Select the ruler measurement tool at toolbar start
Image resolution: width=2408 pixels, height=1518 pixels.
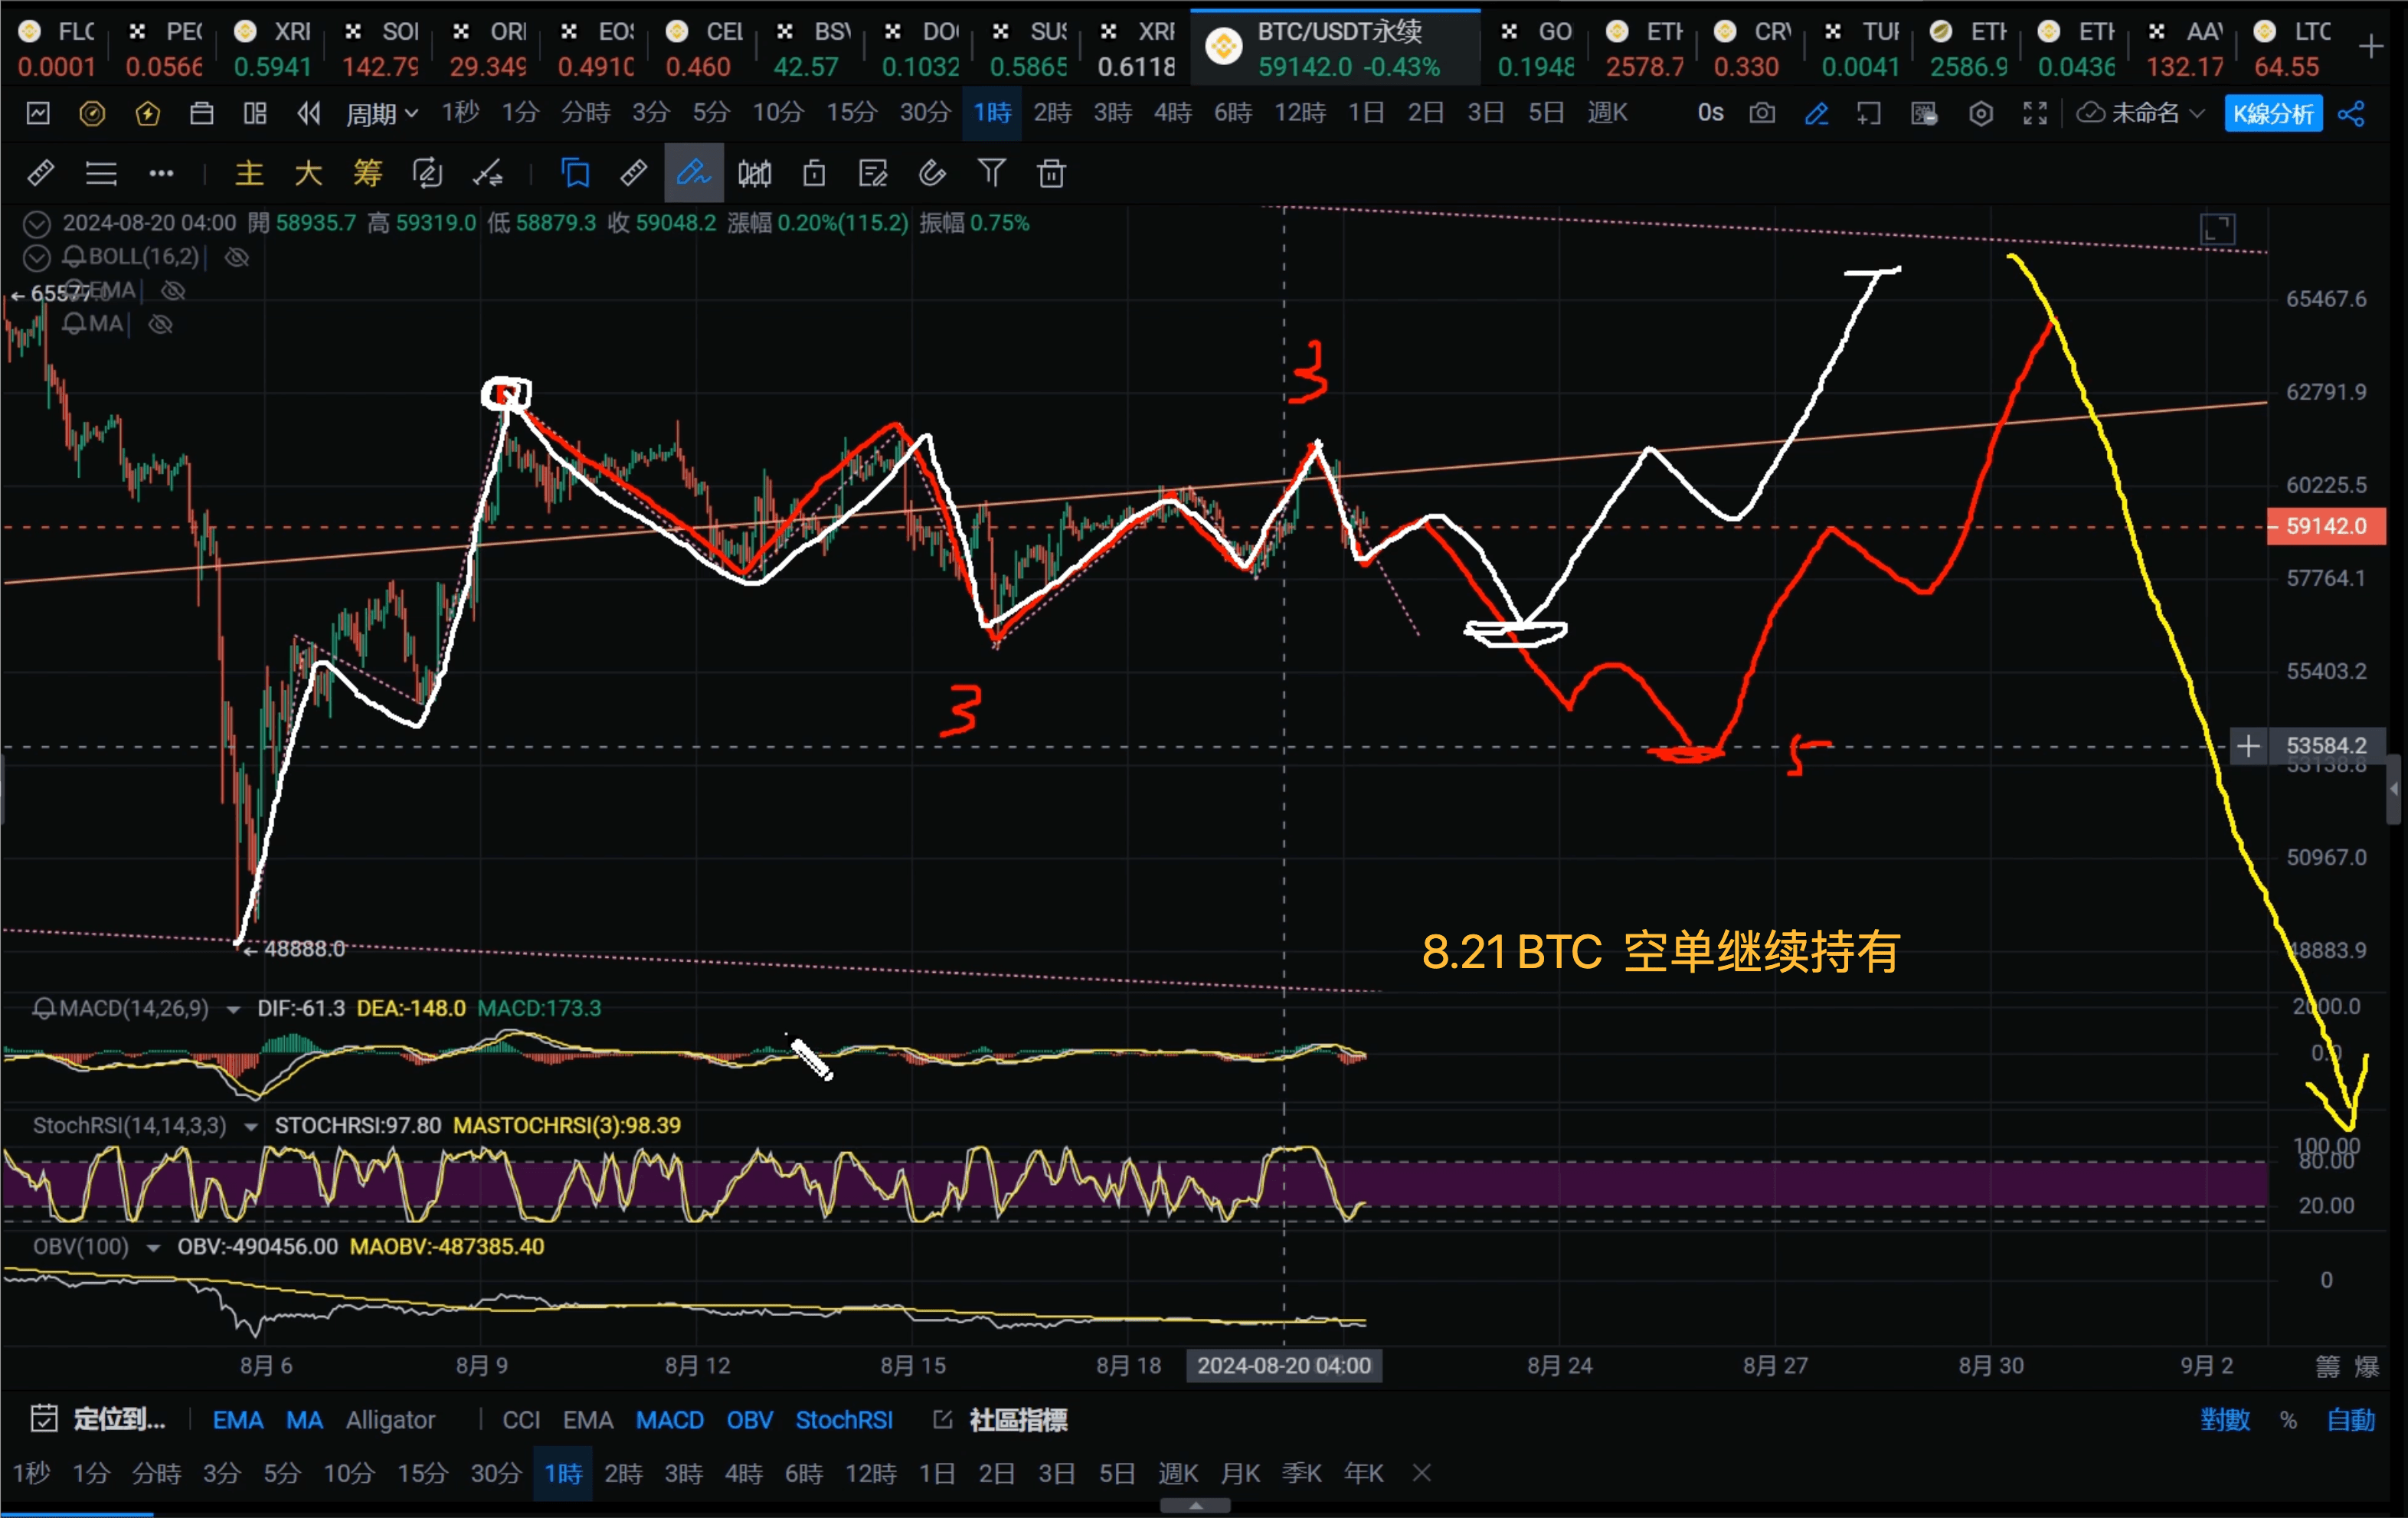(41, 174)
